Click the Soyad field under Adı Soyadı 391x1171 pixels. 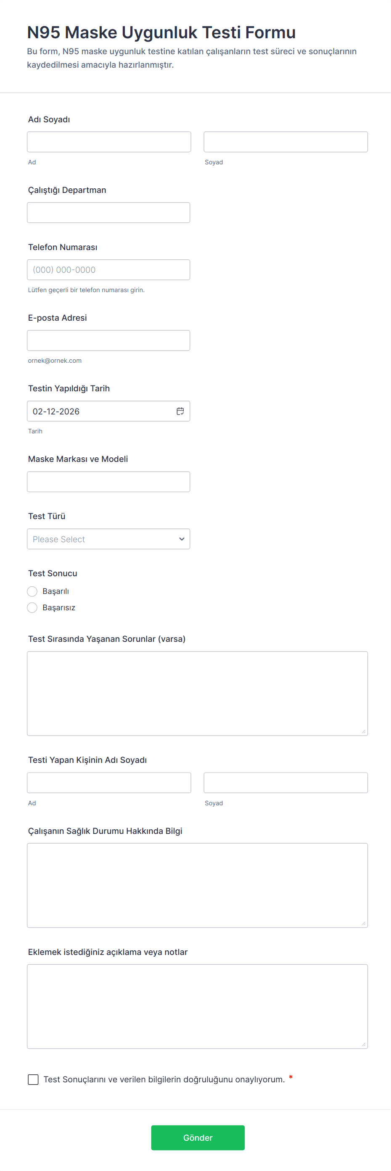(x=285, y=142)
